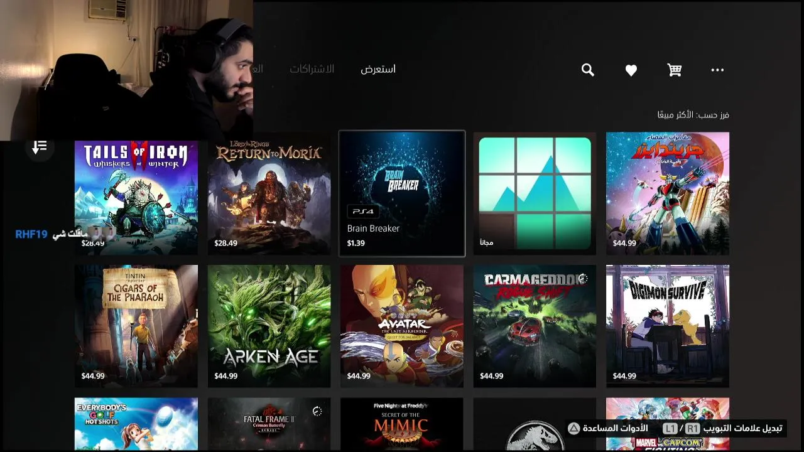The image size is (804, 452).
Task: Click the $44.99 price on Grendizer tile
Action: pyautogui.click(x=624, y=243)
